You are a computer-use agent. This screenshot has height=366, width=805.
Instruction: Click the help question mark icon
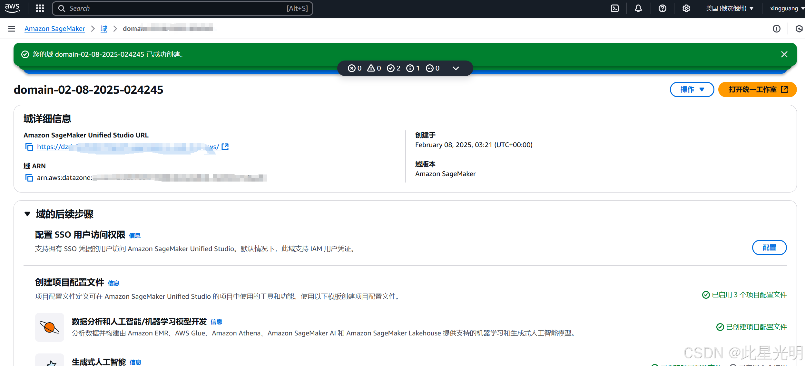(662, 8)
